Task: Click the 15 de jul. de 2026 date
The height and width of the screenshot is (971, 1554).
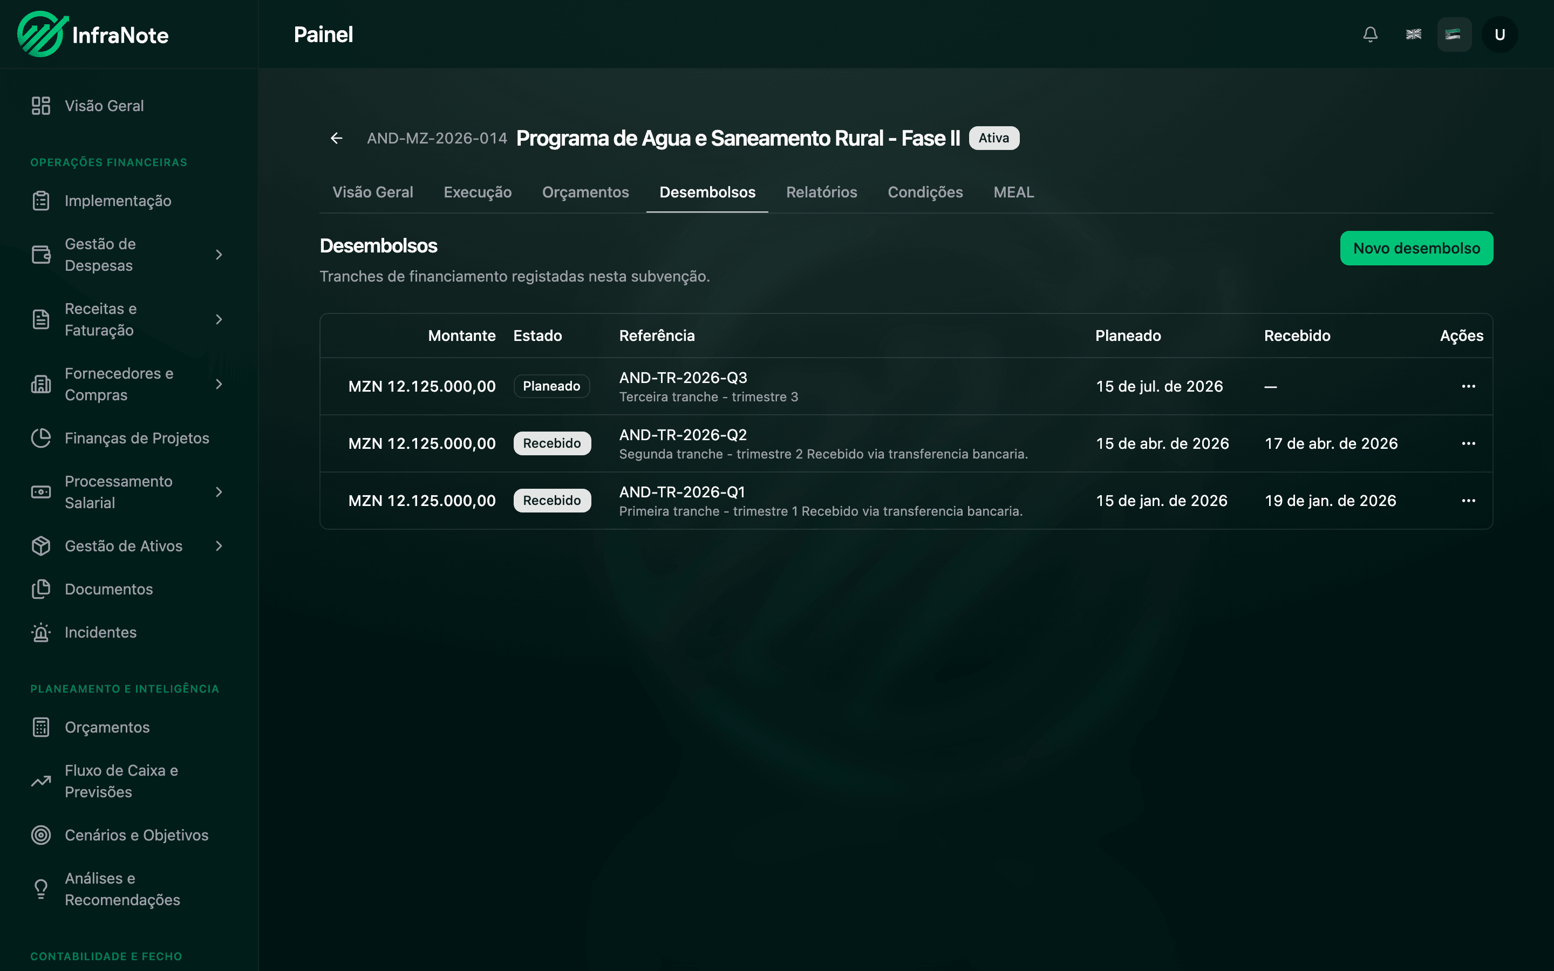Action: click(1159, 386)
